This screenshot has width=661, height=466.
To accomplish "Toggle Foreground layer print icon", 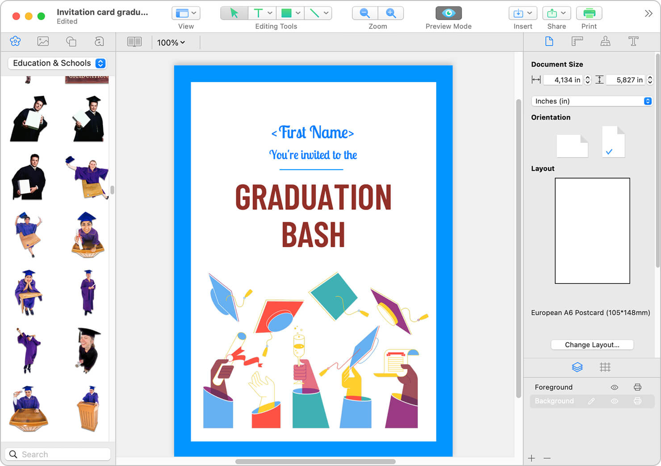I will tap(637, 387).
